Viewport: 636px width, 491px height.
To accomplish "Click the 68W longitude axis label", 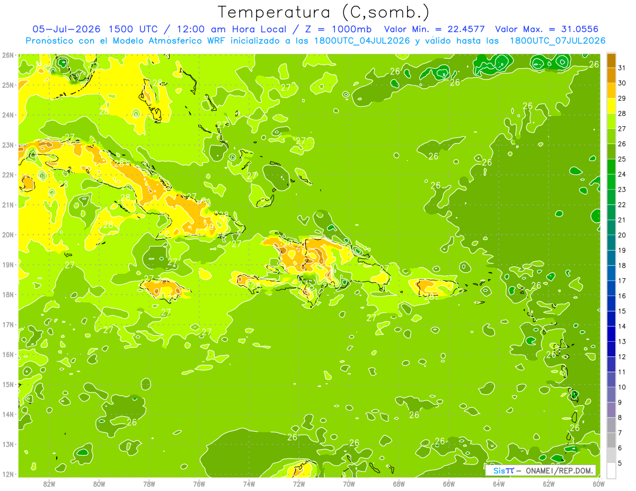I will pos(399,484).
